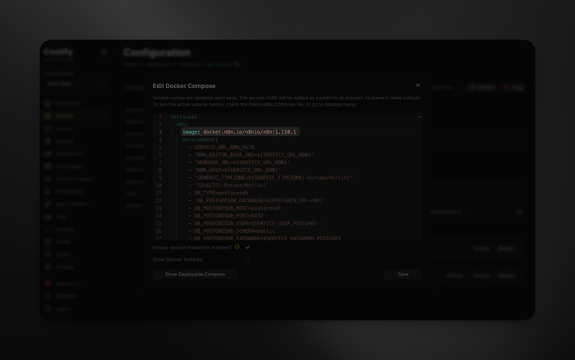The image size is (575, 360).
Task: Click the Stop button in the header
Action: point(513,87)
